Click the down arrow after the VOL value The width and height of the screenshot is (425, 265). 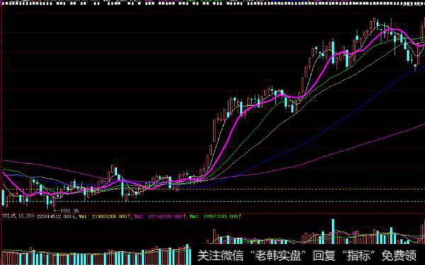pyautogui.click(x=75, y=216)
